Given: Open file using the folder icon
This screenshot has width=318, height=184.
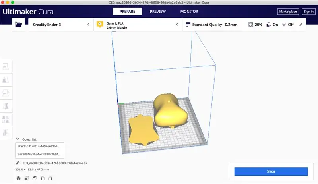Looking at the screenshot, I should 18,25.
